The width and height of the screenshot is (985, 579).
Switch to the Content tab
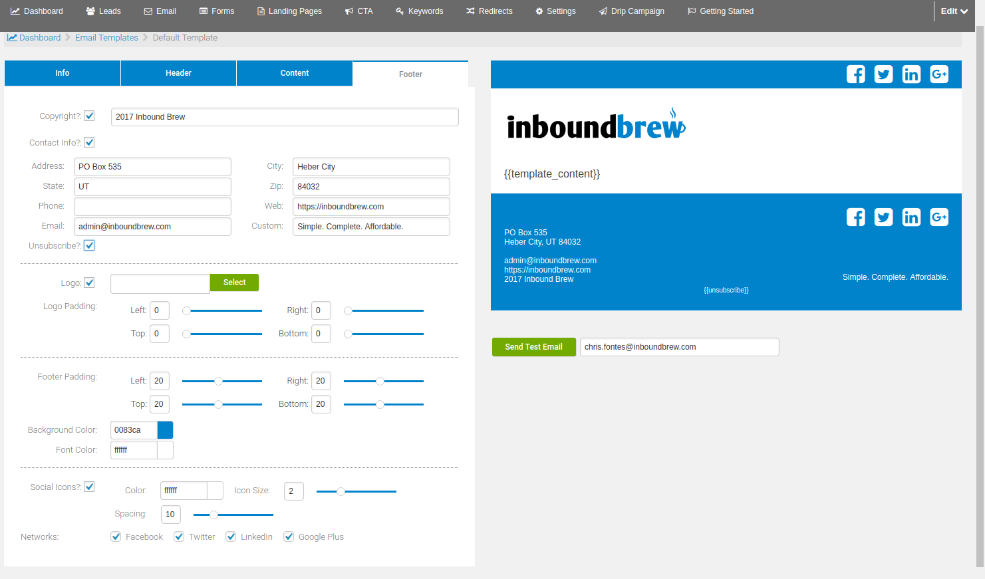coord(294,73)
